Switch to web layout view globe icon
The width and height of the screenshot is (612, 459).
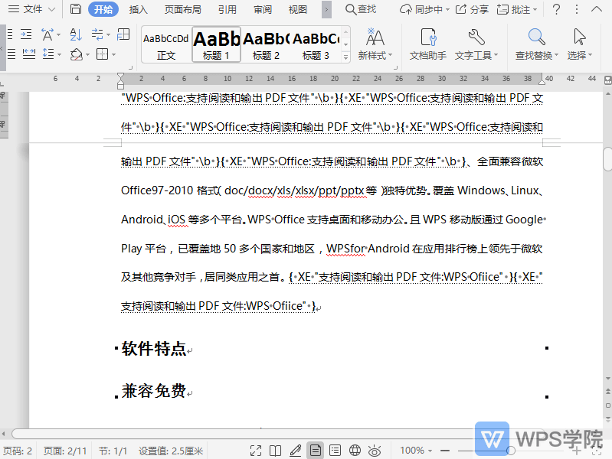point(355,451)
